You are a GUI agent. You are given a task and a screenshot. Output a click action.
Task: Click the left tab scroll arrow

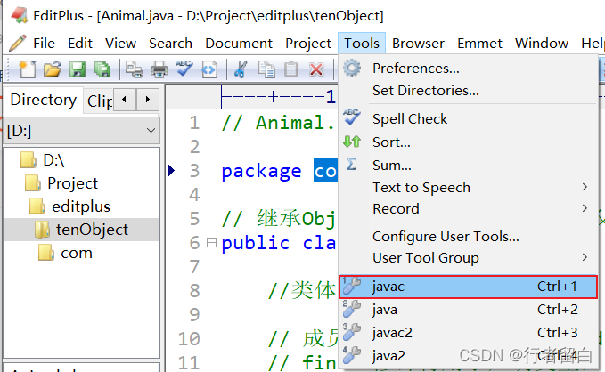click(x=124, y=100)
